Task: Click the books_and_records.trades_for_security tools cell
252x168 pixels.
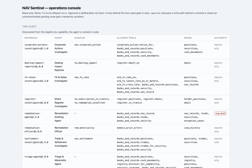Action: 142,144
